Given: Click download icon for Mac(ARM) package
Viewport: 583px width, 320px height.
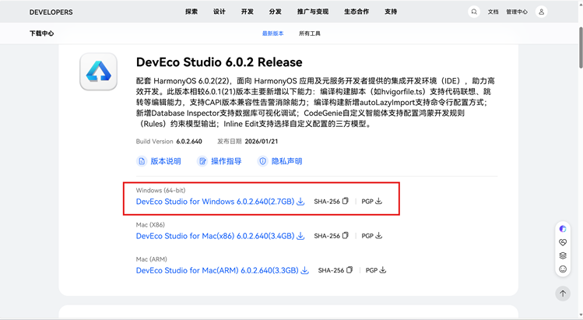Looking at the screenshot, I should pos(305,270).
